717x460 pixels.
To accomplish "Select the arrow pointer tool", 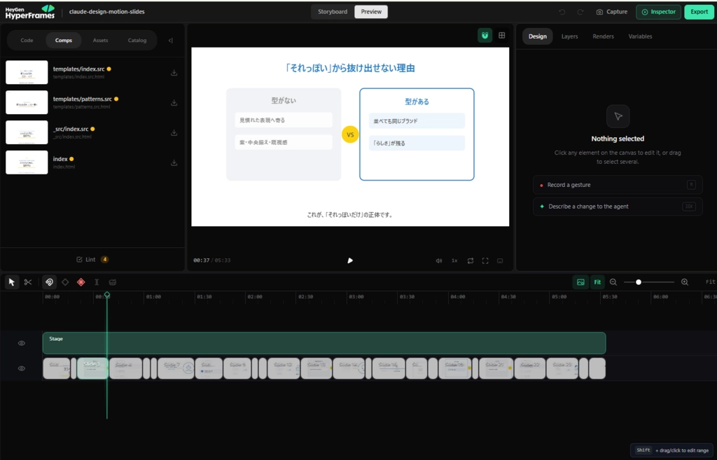I will 11,282.
